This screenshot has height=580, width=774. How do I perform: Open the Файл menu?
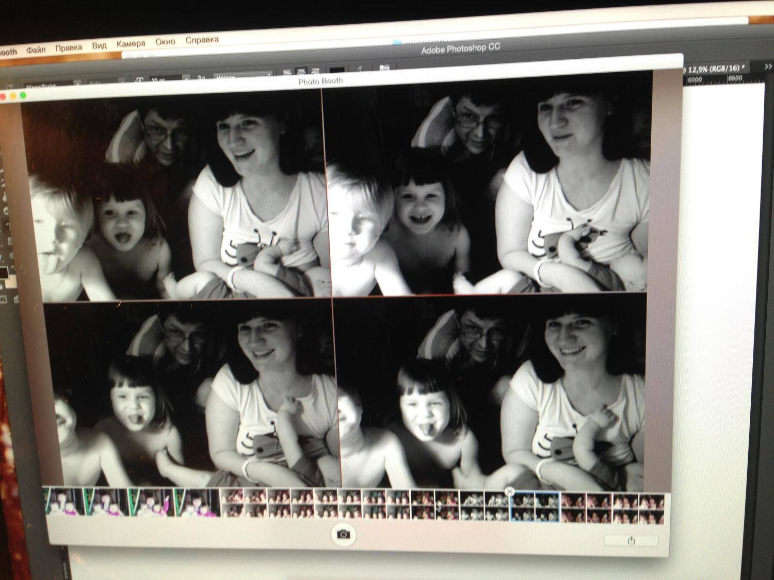[x=36, y=50]
